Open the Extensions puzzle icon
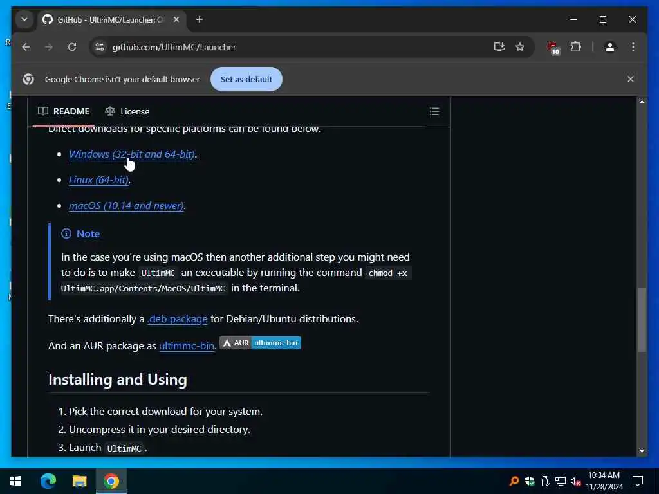The width and height of the screenshot is (659, 494). 575,46
